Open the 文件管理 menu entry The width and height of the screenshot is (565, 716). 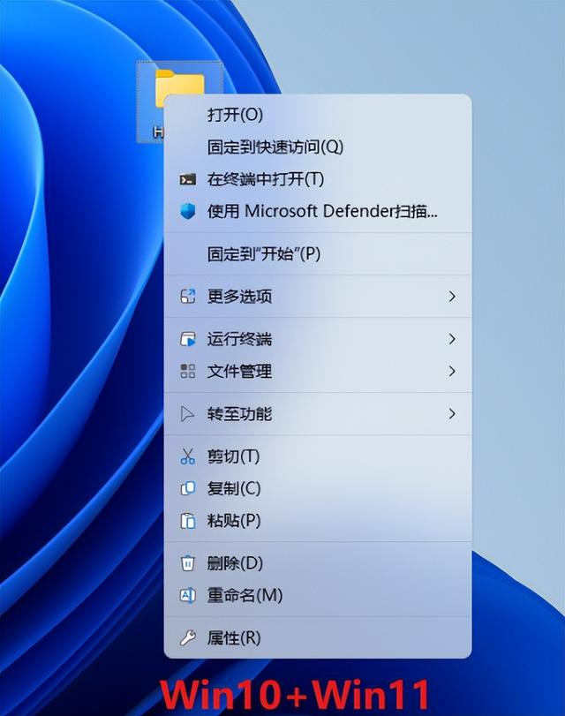318,371
